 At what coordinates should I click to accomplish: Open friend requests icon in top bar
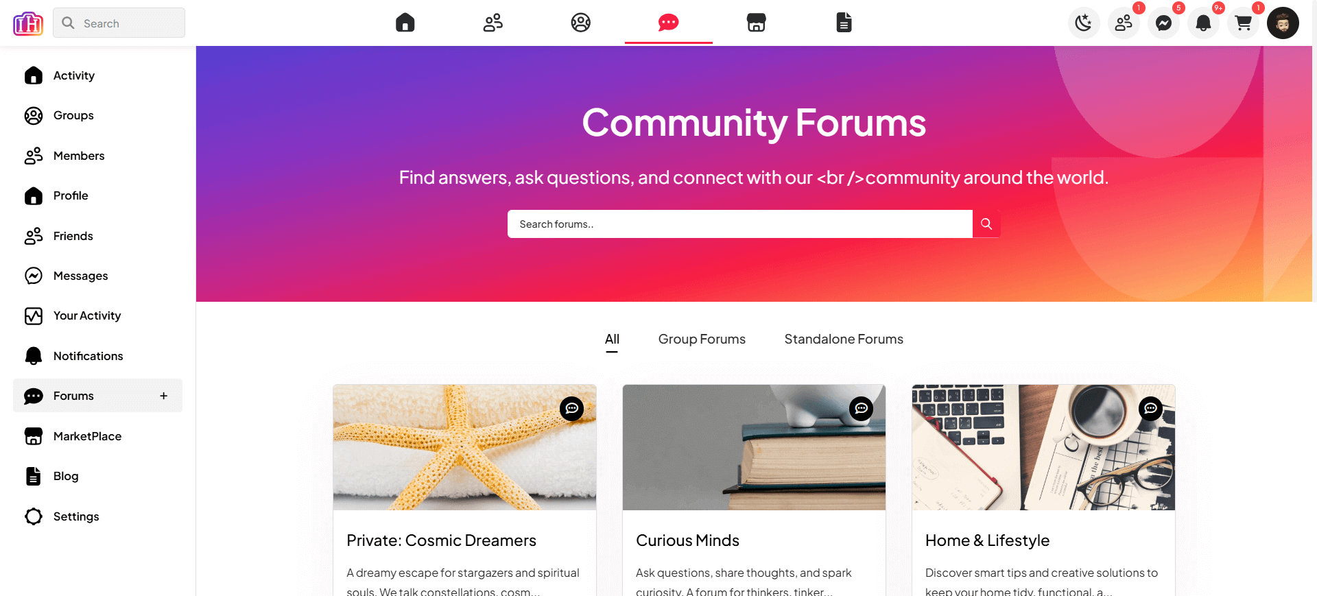pos(1124,23)
